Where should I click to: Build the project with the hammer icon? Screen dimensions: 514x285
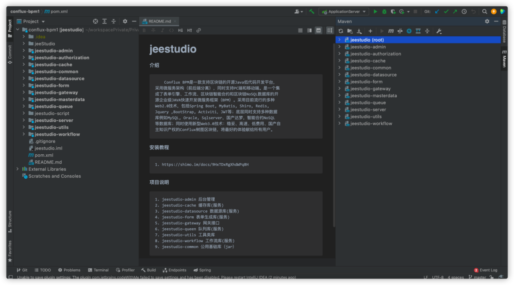[x=312, y=12]
